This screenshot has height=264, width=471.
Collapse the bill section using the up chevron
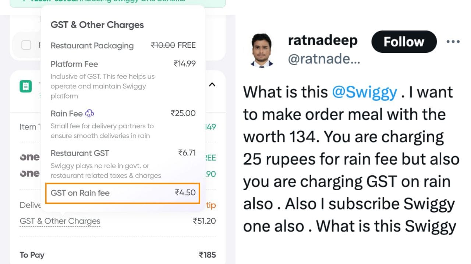pyautogui.click(x=212, y=85)
